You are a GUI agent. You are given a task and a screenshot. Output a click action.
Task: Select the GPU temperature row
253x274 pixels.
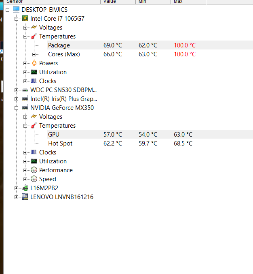pyautogui.click(x=150, y=134)
